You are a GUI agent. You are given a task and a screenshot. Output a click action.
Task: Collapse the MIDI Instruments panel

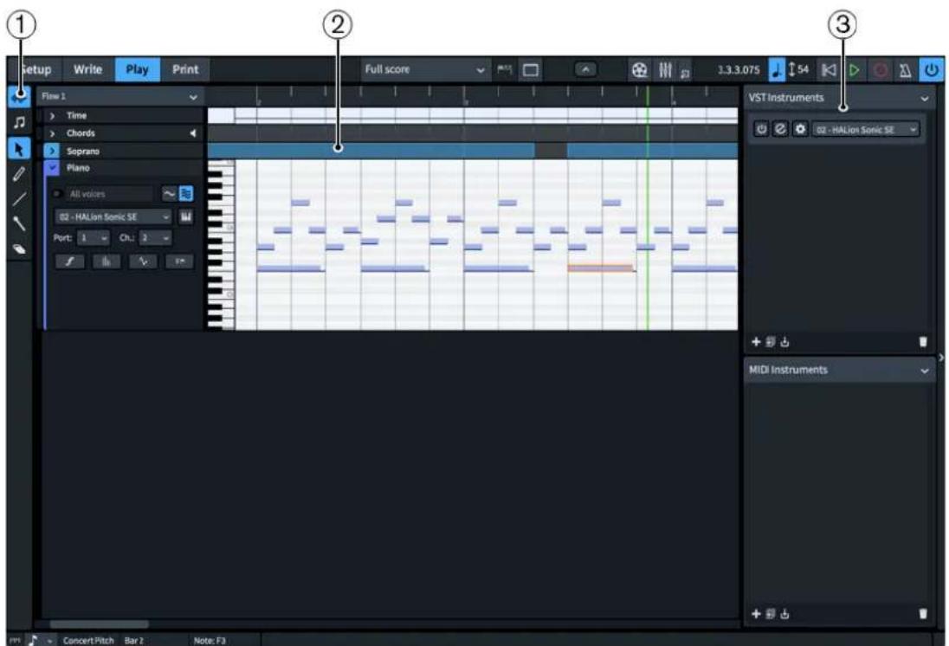click(924, 370)
